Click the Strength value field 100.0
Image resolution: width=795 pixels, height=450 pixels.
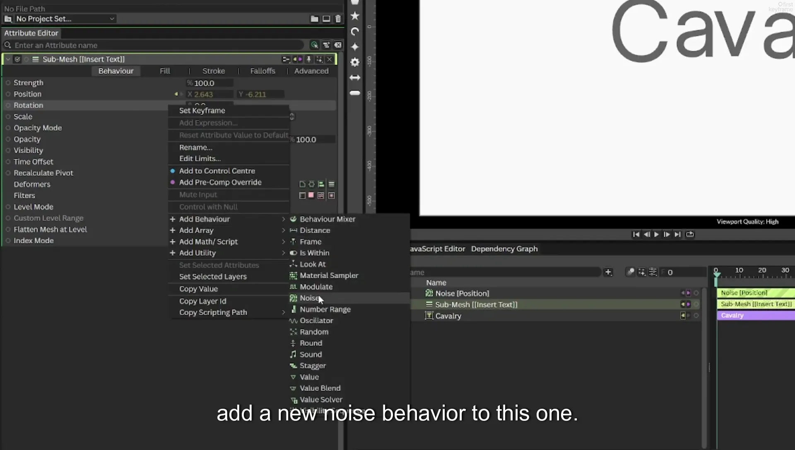210,83
